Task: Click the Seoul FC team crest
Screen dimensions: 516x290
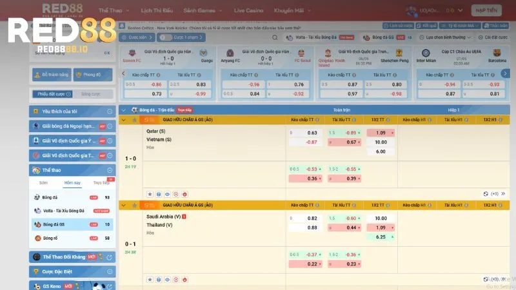Action: 301,53
